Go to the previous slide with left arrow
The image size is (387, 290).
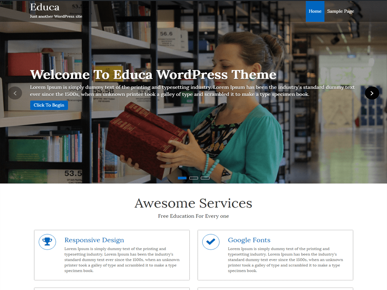coord(15,93)
